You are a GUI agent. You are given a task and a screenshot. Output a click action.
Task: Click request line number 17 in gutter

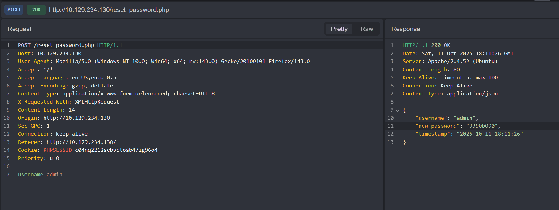[x=6, y=174]
